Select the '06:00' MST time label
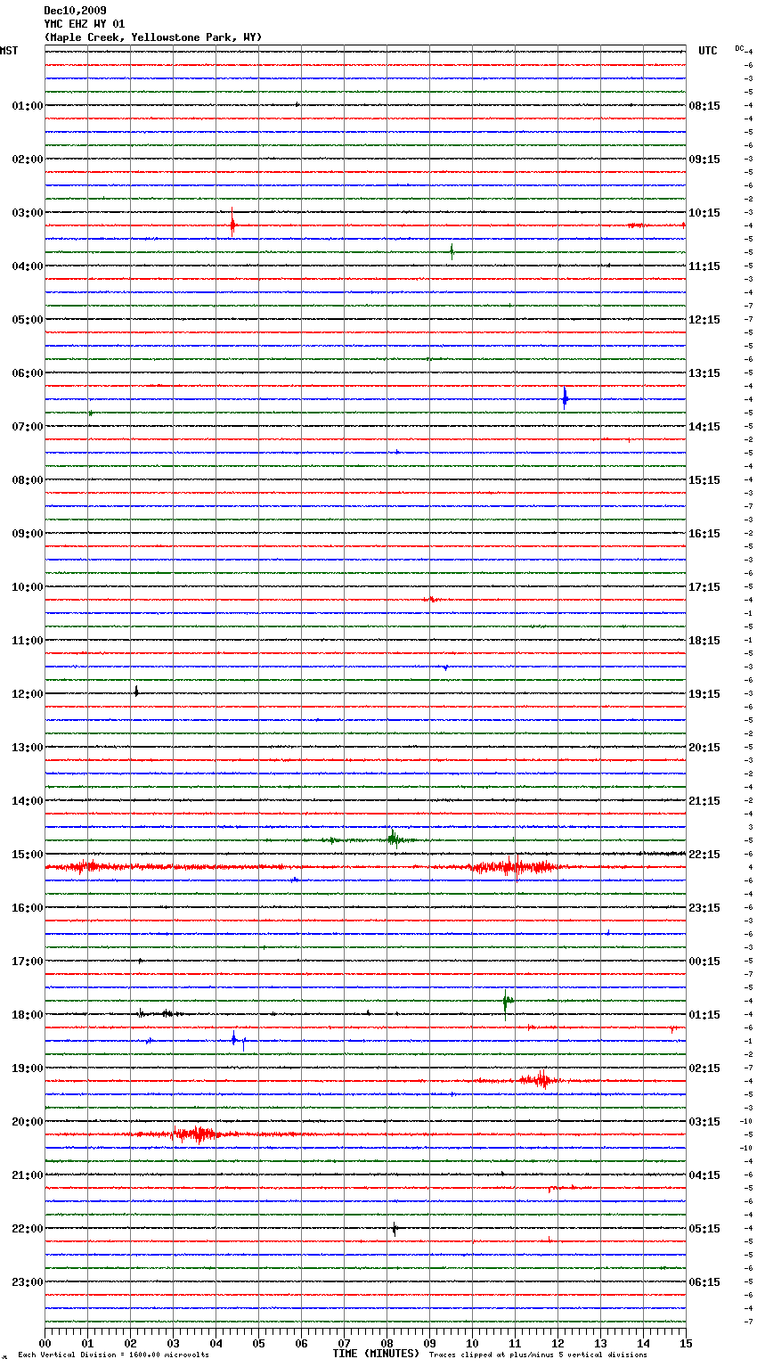Screen dimensions: 757x1367 click(x=28, y=373)
